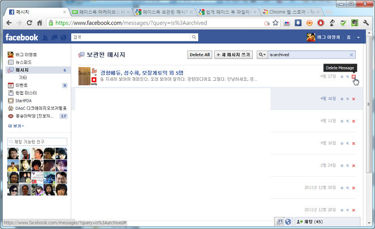Clear the is:archived search filter
This screenshot has width=375, height=229.
(351, 55)
